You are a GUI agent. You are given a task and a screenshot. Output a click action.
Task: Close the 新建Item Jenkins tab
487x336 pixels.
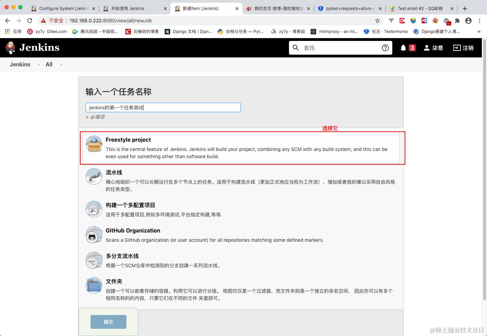[237, 9]
